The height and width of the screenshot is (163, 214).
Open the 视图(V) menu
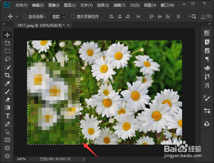150,5
